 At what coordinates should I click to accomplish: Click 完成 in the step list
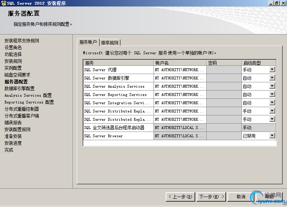[9, 150]
